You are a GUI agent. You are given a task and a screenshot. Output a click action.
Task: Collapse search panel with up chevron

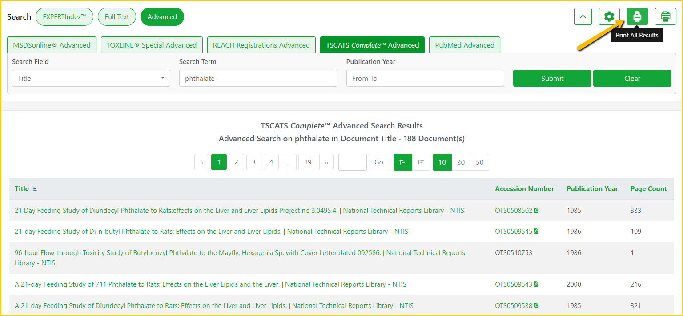click(583, 17)
